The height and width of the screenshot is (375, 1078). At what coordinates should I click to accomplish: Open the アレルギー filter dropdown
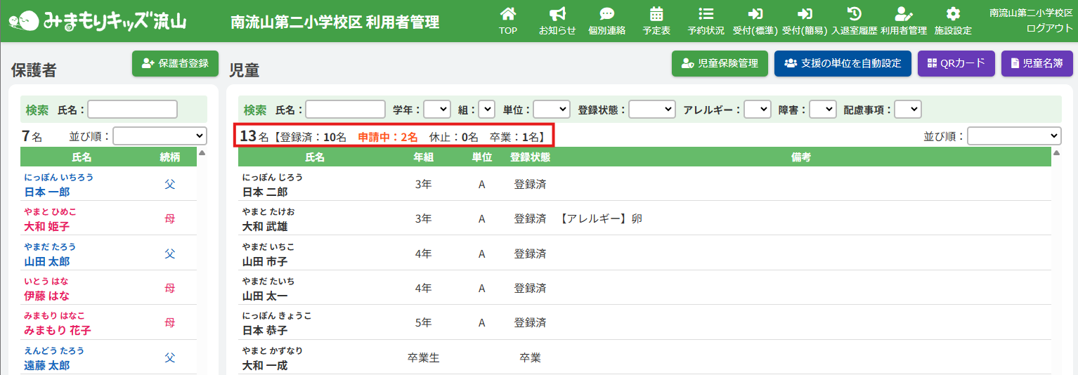point(757,110)
